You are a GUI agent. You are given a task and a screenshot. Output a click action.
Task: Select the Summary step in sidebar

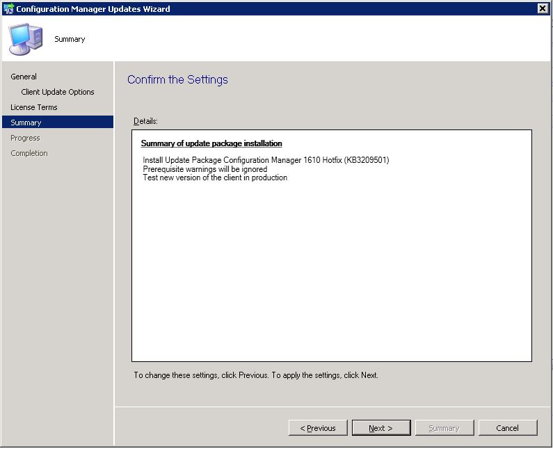tap(58, 123)
